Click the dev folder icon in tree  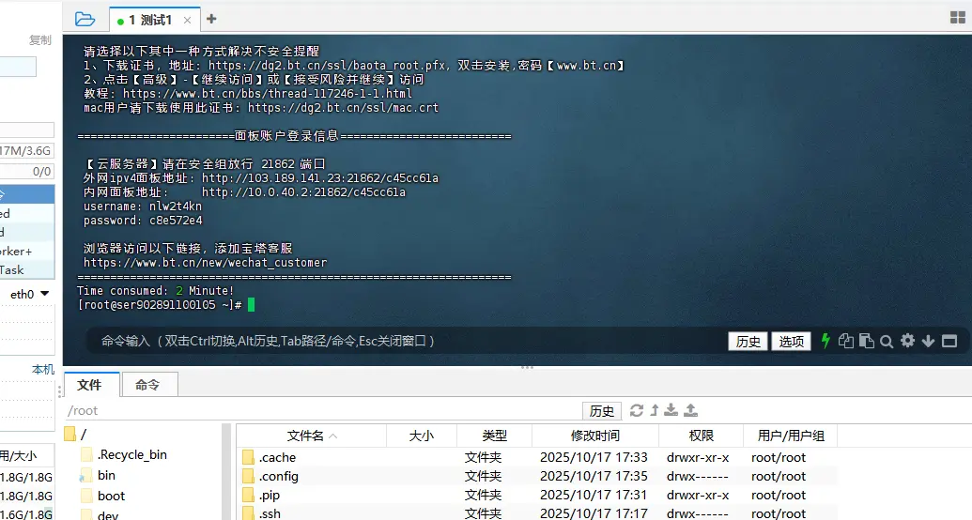(86, 514)
